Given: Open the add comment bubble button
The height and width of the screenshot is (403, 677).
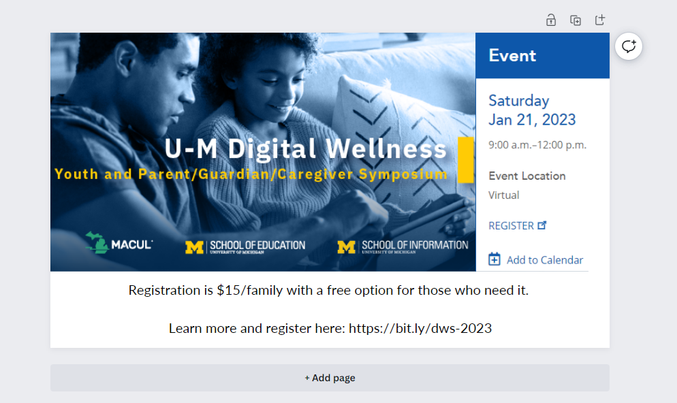Looking at the screenshot, I should pos(629,46).
